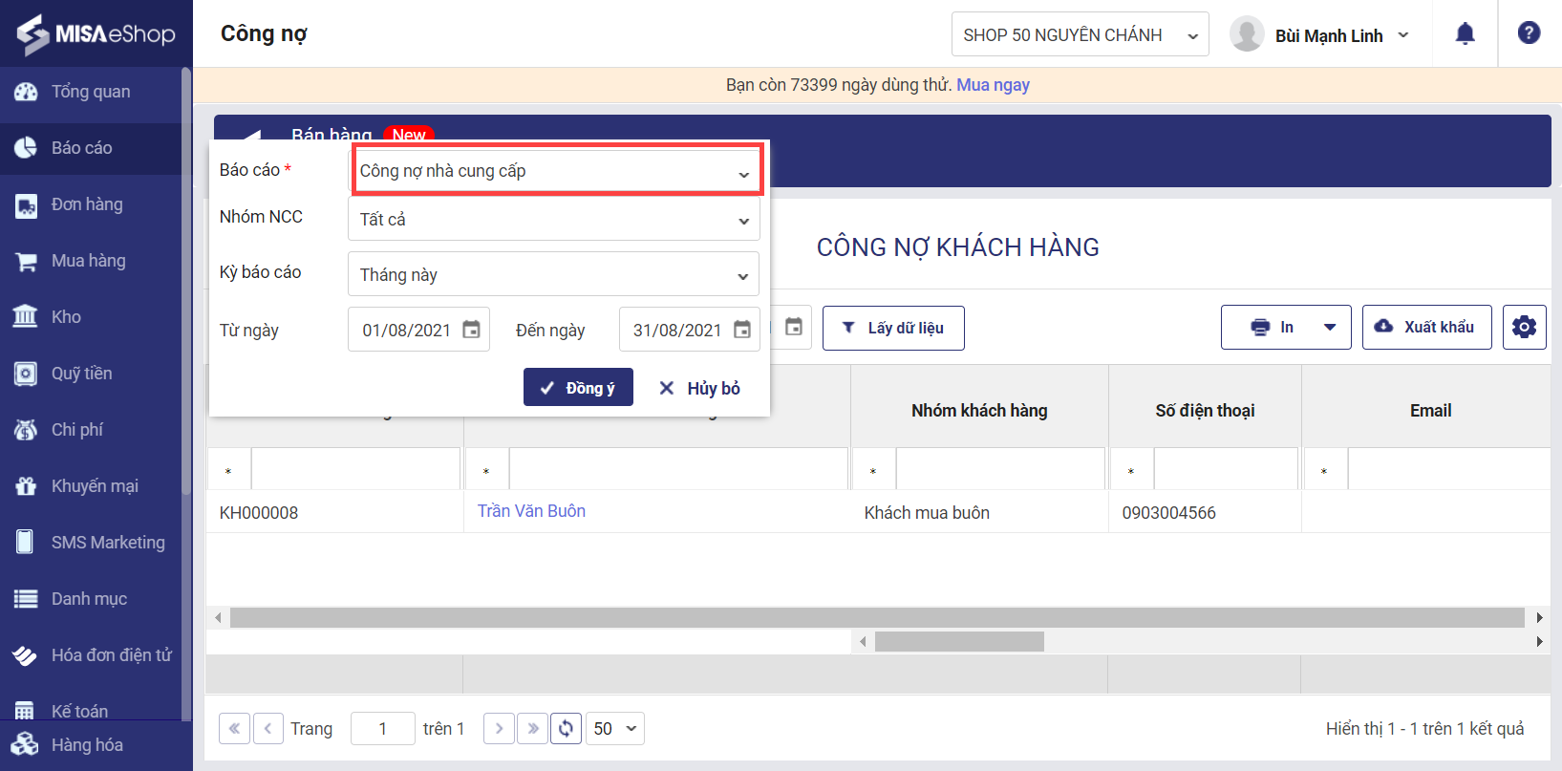Go to next page of results

(x=499, y=729)
